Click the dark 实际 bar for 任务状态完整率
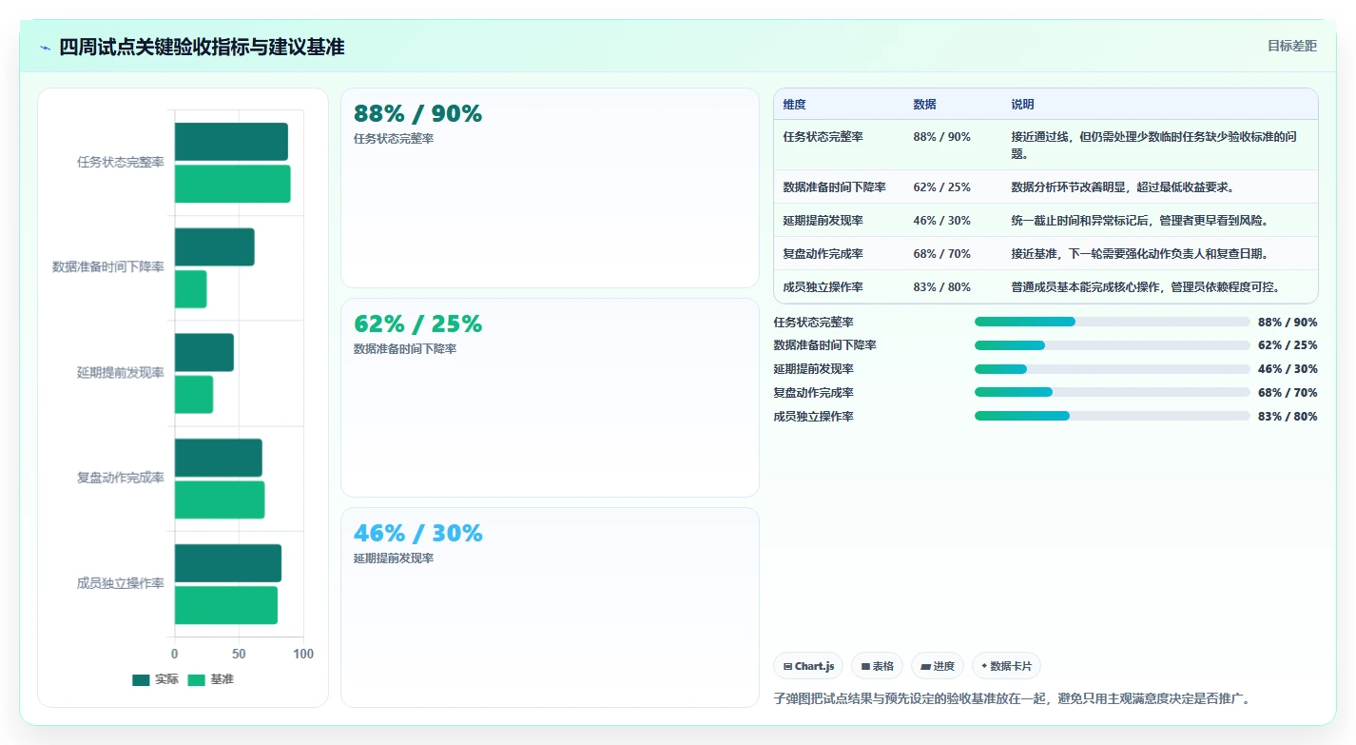 coord(231,142)
